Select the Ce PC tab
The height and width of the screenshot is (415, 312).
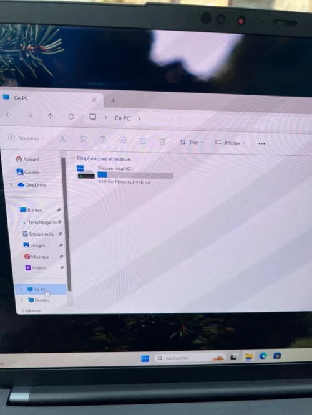coord(51,99)
